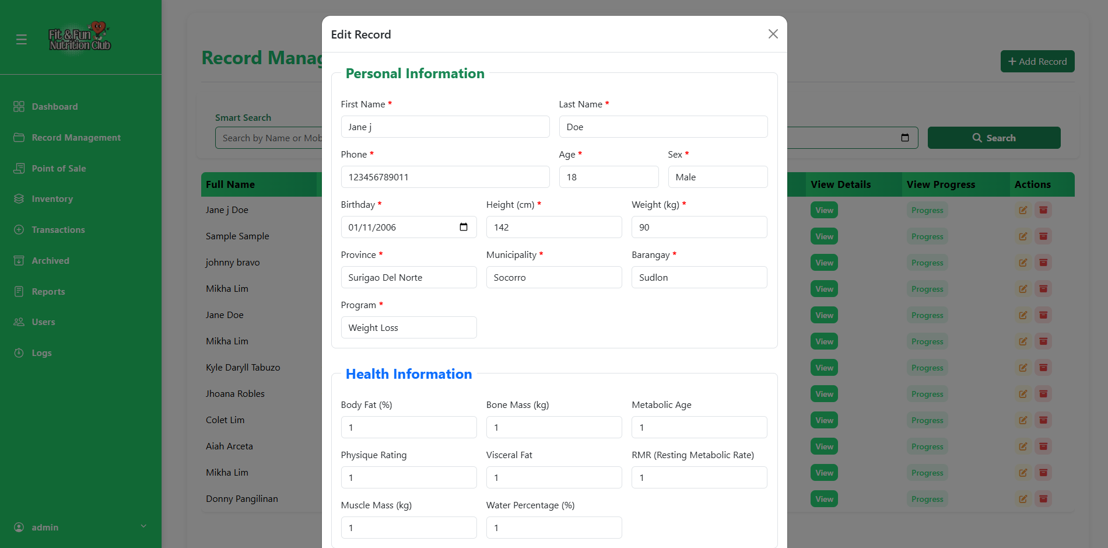Click the First Name input field
The height and width of the screenshot is (548, 1108).
(x=445, y=127)
